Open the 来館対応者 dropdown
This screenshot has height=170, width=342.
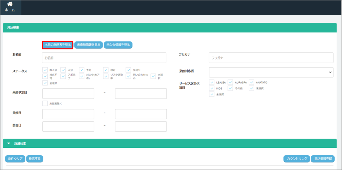point(271,72)
